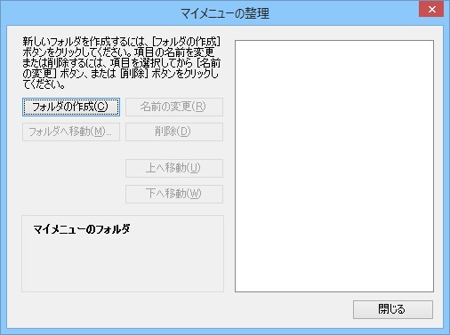The image size is (450, 335).
Task: Click the 下へ移動(W) button
Action: 174,194
